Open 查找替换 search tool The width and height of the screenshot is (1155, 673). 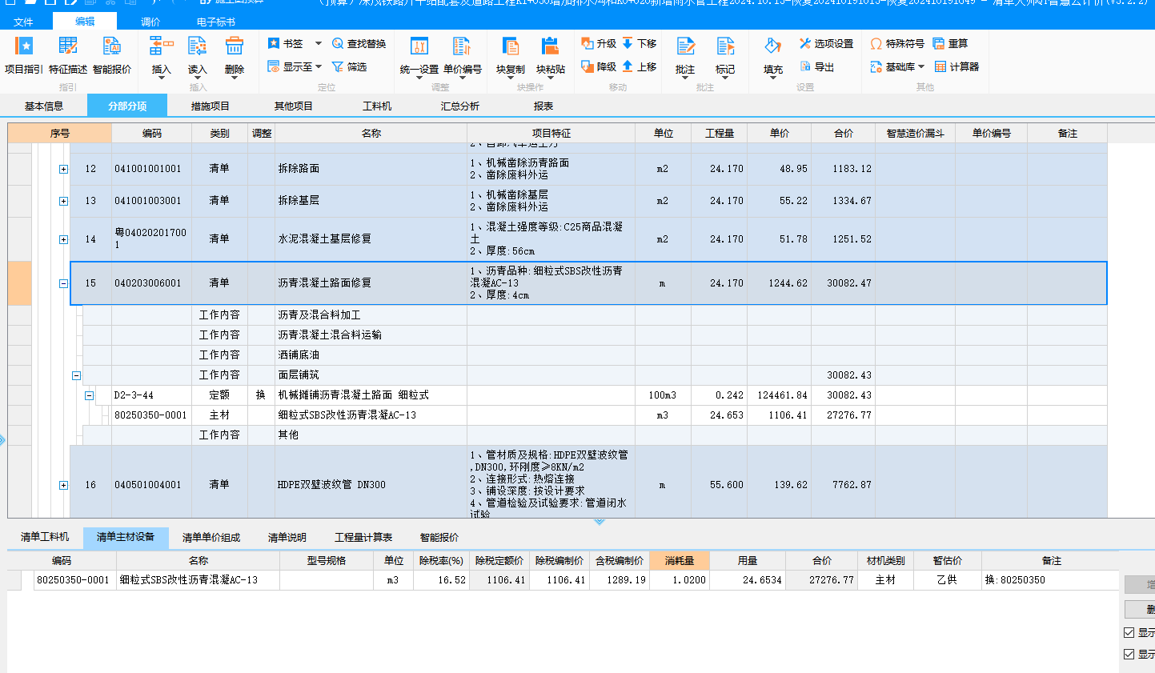pos(359,43)
